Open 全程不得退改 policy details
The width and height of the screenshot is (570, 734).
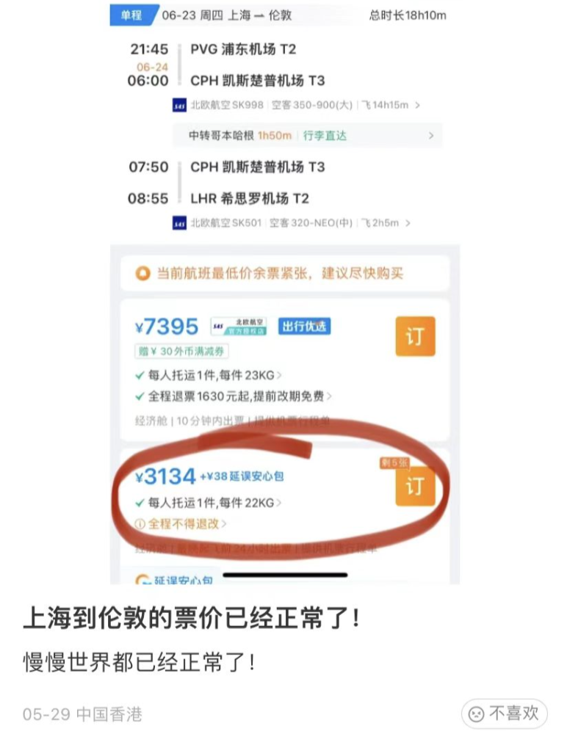[x=181, y=524]
